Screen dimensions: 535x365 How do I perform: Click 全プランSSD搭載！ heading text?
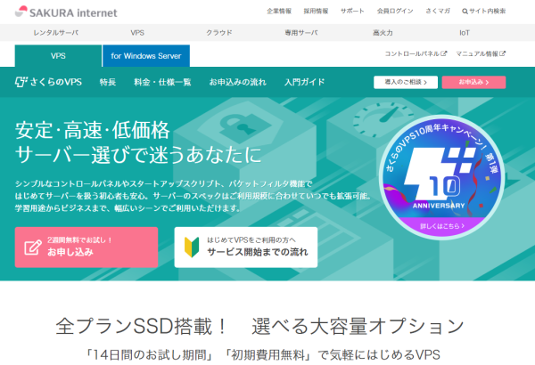(x=142, y=326)
